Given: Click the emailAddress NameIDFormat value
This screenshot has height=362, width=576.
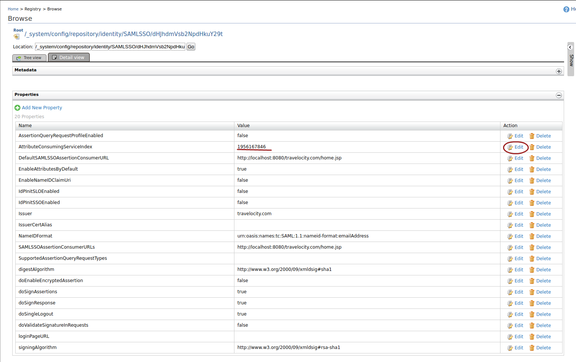Looking at the screenshot, I should tap(303, 236).
